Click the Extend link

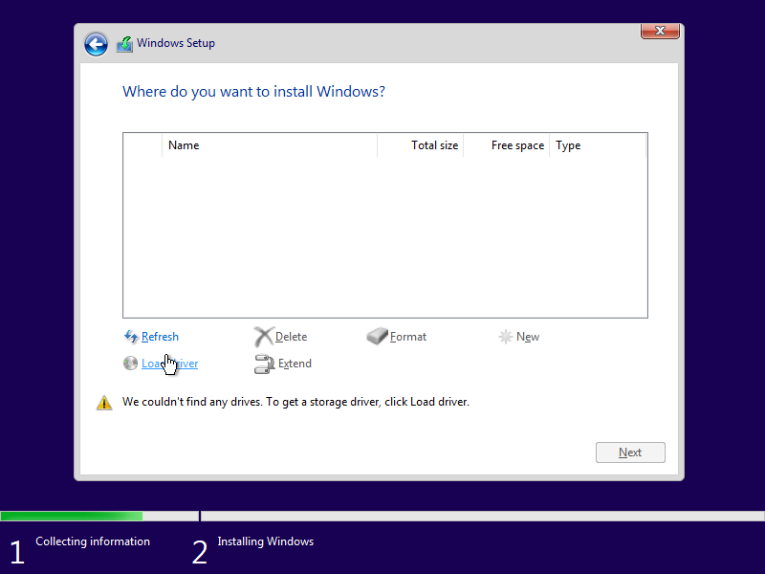[x=295, y=364]
